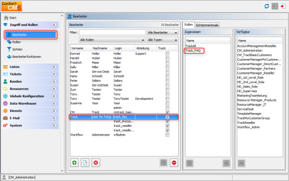Toggle Track checkbox for track_faq row
This screenshot has height=181, width=289.
tap(167, 117)
